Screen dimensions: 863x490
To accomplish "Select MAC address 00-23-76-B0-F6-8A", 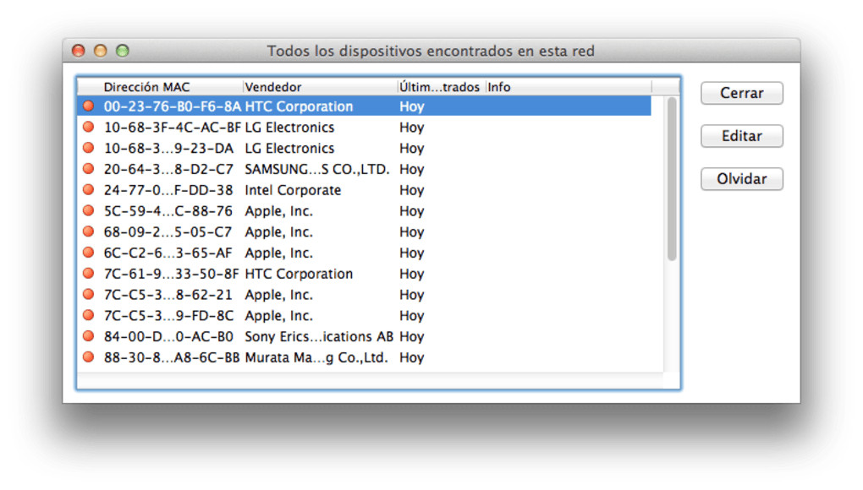I will [173, 106].
